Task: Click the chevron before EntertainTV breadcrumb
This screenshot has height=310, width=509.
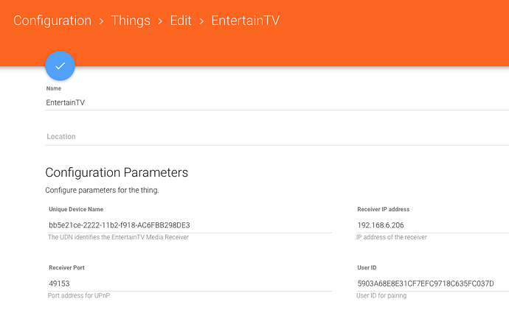Action: [201, 21]
